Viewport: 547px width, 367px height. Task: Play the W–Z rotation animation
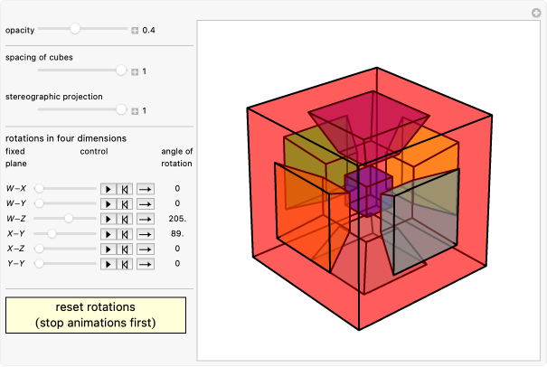(108, 219)
